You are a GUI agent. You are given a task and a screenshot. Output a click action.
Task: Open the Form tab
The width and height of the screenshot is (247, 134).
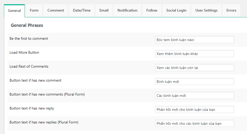[x=34, y=11]
